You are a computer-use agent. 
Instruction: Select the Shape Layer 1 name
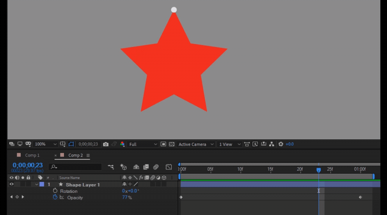(83, 185)
